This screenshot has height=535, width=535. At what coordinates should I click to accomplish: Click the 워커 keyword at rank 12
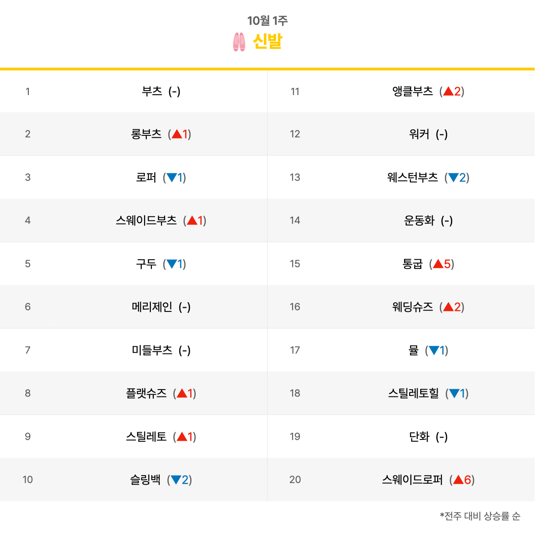click(x=419, y=134)
